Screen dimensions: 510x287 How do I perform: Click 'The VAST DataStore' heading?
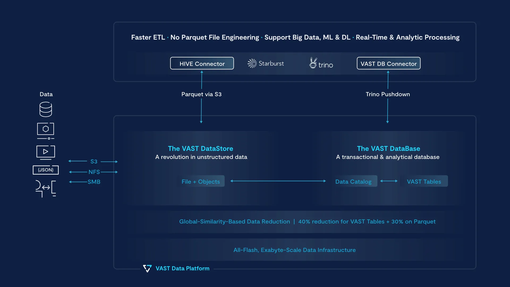click(x=201, y=149)
